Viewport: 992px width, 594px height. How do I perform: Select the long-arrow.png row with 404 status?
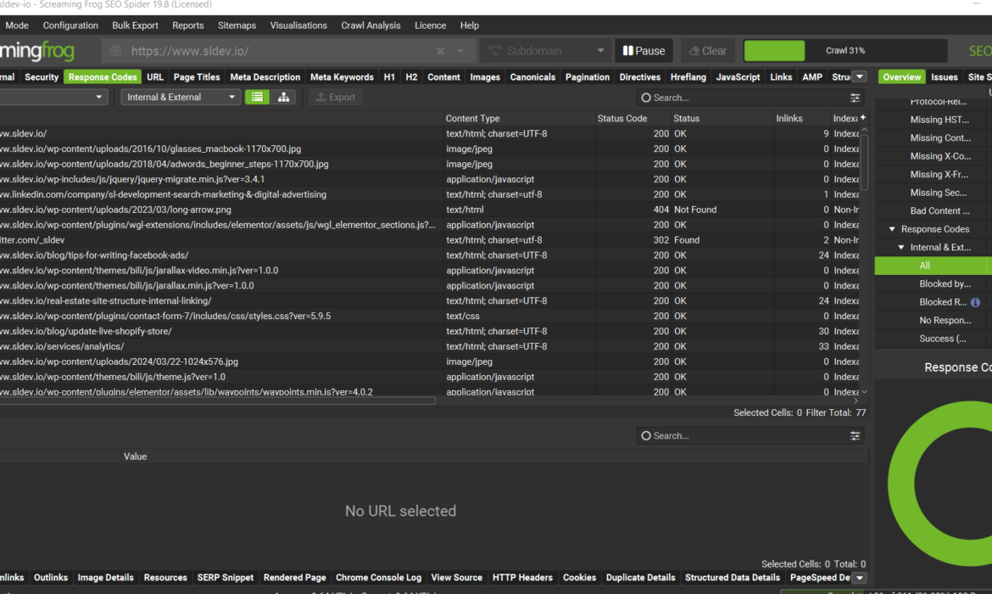tap(430, 210)
